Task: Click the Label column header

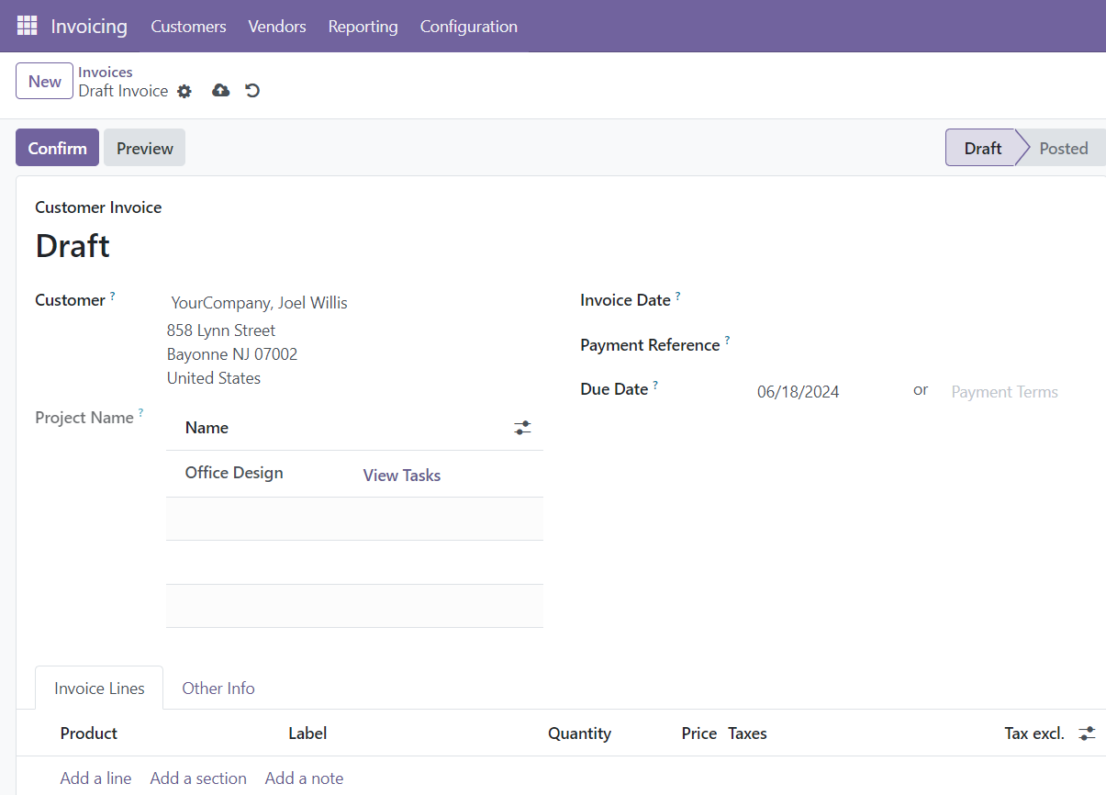Action: tap(307, 733)
